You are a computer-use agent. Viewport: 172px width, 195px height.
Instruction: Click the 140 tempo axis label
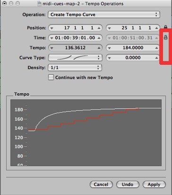(19, 128)
